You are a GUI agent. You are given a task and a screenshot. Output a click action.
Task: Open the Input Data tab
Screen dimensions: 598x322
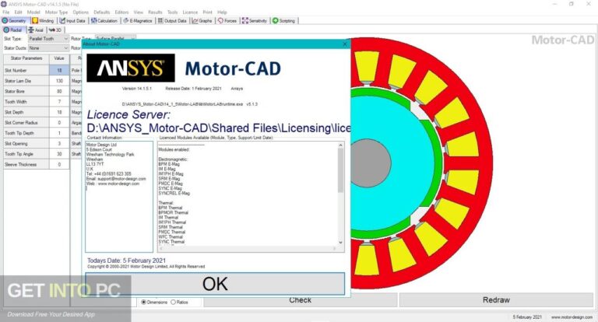pyautogui.click(x=72, y=20)
